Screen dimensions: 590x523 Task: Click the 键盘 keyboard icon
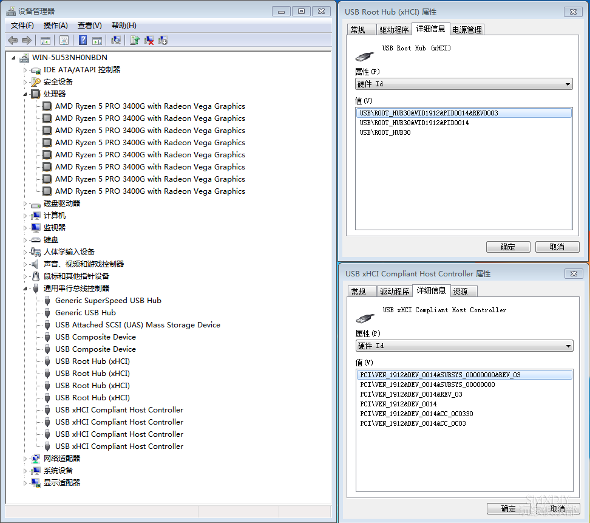(36, 240)
